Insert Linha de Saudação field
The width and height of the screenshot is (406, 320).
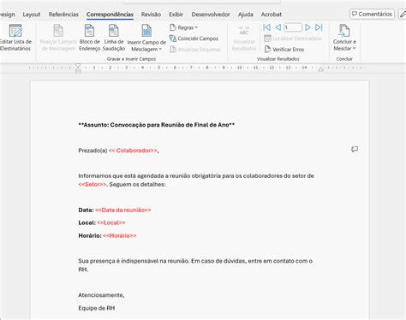tap(114, 38)
